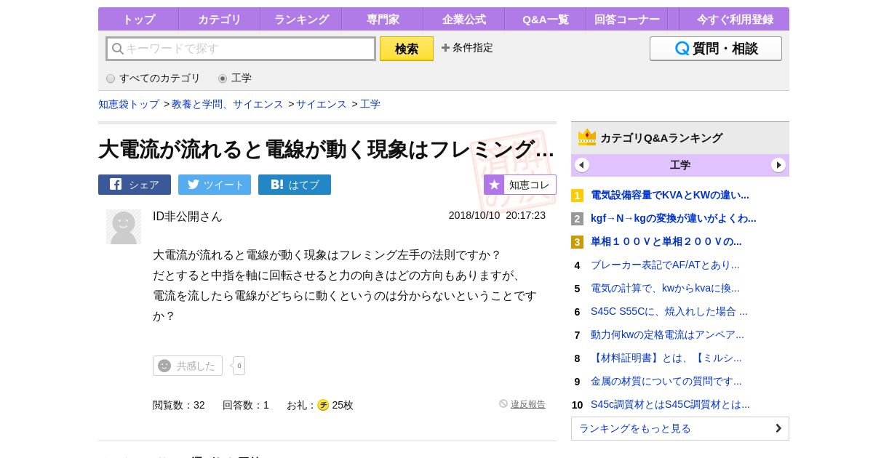Image resolution: width=873 pixels, height=458 pixels.
Task: Open ranking 8: 【材料証明書】とは
Action: [x=666, y=358]
